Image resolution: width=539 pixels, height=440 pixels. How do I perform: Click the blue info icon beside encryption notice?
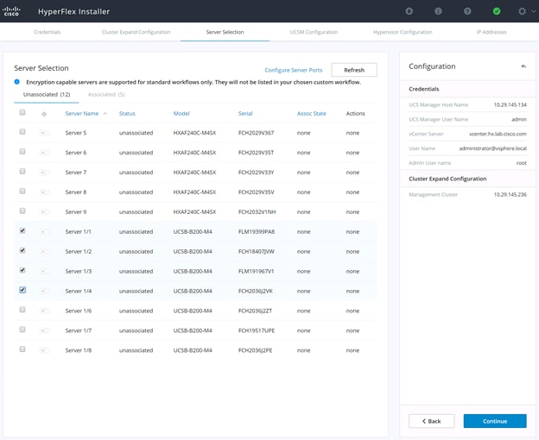[17, 82]
